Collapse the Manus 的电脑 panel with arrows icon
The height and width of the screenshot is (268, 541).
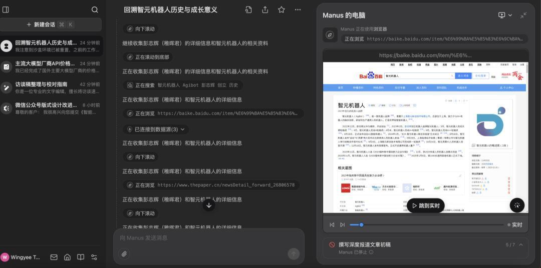click(524, 15)
